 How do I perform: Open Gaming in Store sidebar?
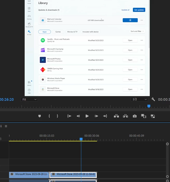29,17
